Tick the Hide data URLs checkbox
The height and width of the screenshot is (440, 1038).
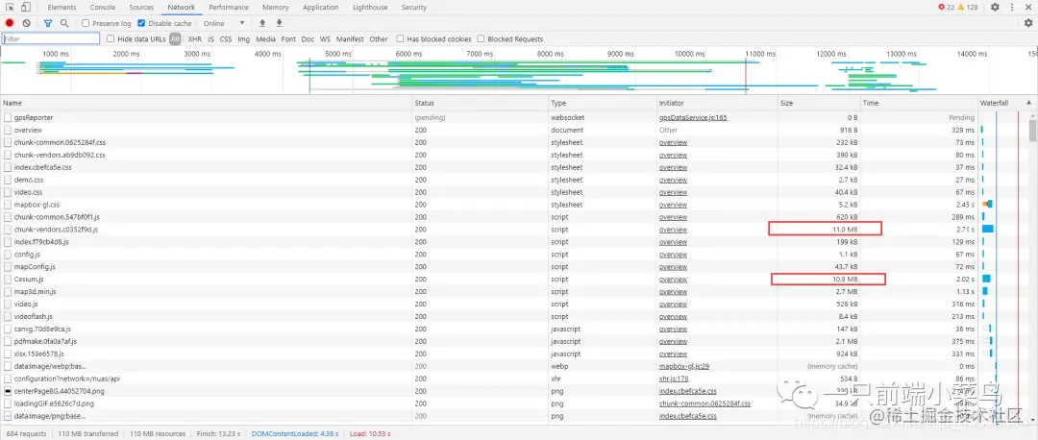tap(111, 39)
